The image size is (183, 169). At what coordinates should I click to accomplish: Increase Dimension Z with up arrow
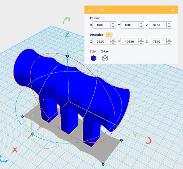coord(169,40)
